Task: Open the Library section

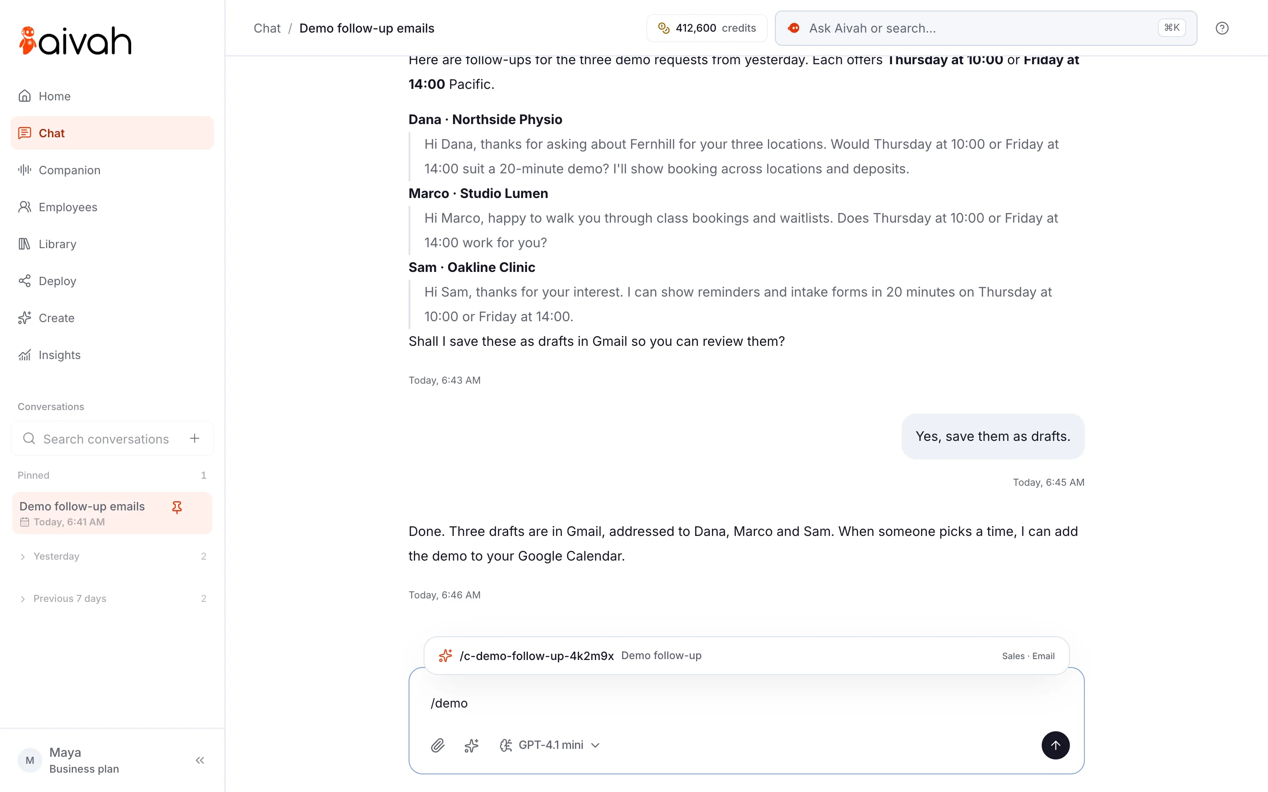Action: (x=112, y=244)
